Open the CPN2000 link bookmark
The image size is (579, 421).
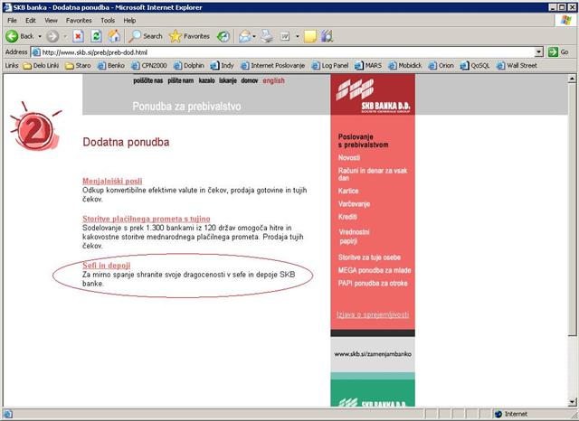[149, 66]
